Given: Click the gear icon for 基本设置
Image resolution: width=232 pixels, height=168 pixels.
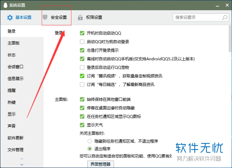Looking at the screenshot, I should click(x=10, y=18).
